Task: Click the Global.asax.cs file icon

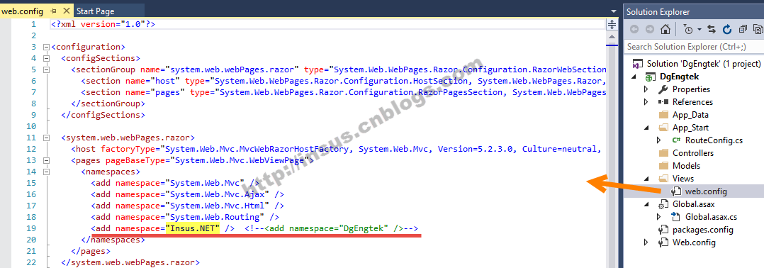Action: pyautogui.click(x=676, y=217)
